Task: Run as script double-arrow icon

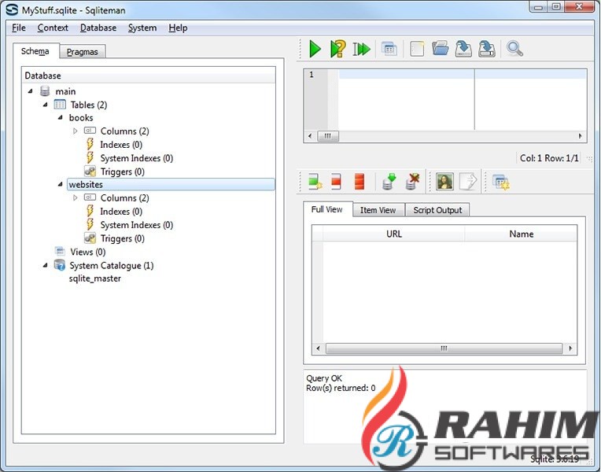Action: tap(361, 49)
